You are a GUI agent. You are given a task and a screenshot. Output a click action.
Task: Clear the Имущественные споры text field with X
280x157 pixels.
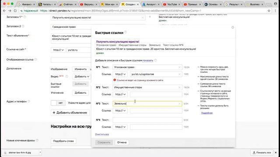pyautogui.click(x=179, y=87)
